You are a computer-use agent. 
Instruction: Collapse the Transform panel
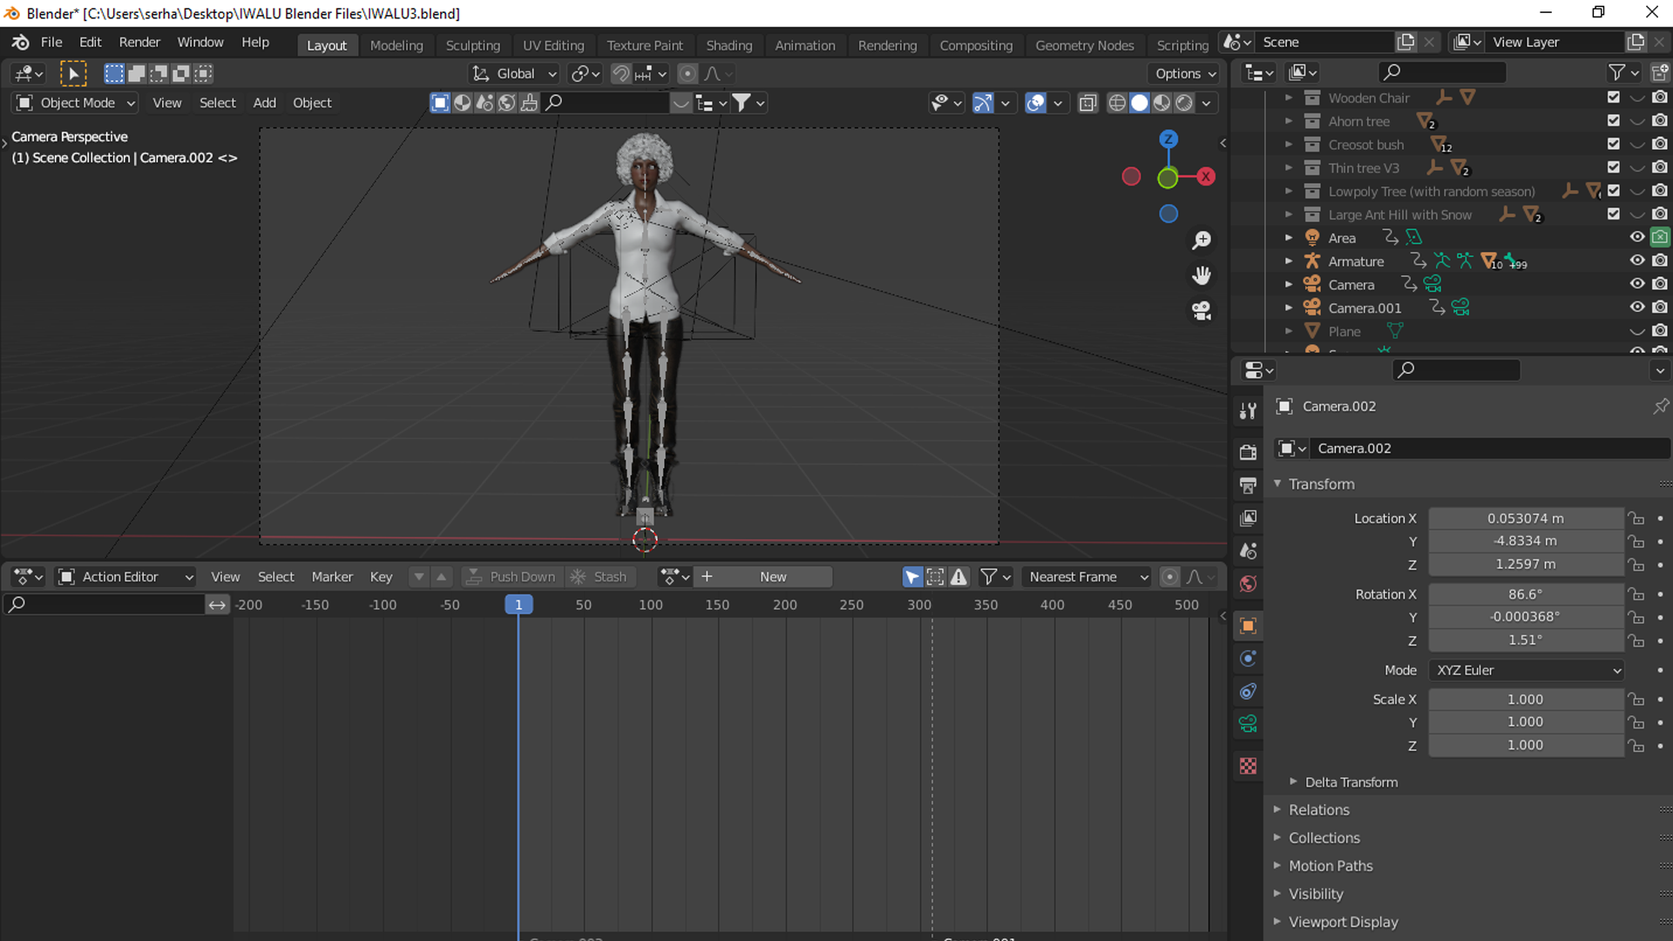[1277, 484]
